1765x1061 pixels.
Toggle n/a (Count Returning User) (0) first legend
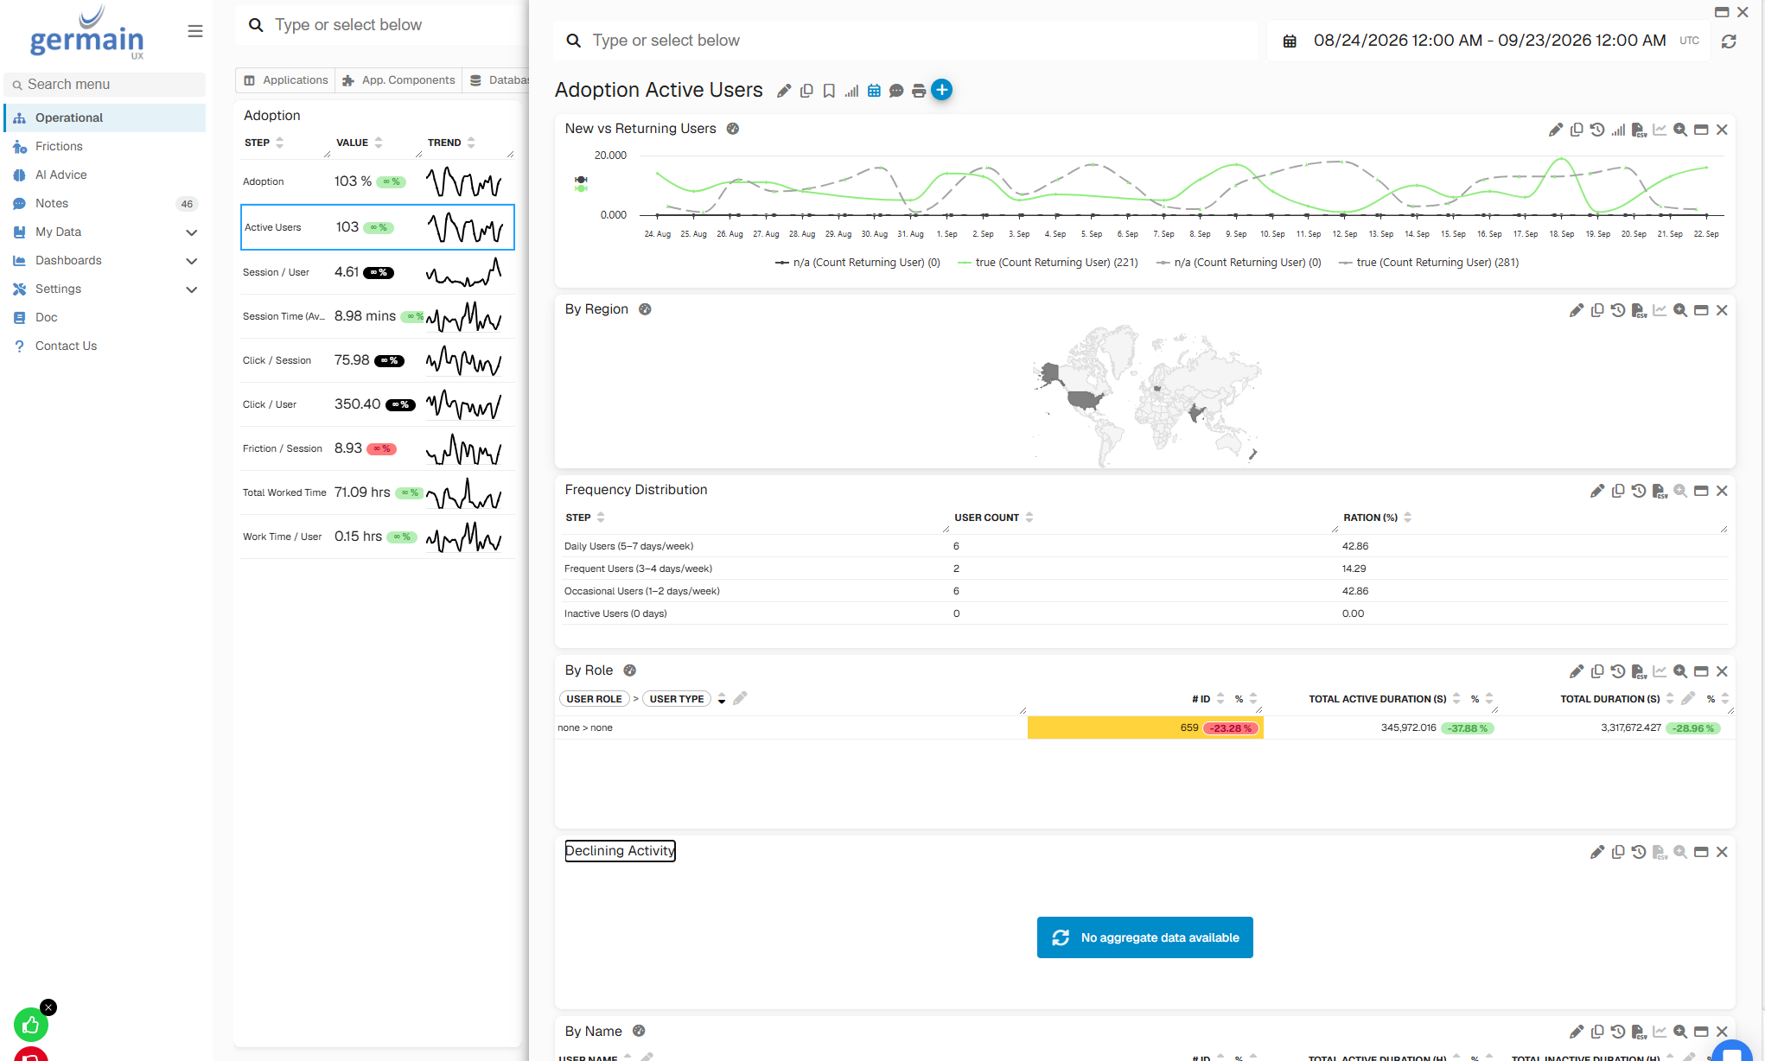tap(857, 263)
